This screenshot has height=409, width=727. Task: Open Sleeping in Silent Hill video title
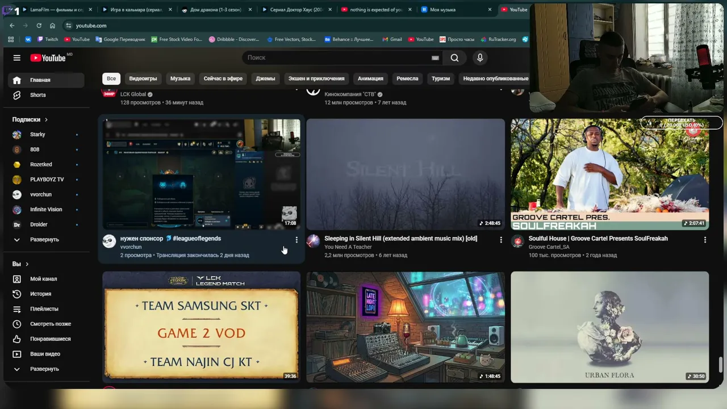[x=400, y=239]
